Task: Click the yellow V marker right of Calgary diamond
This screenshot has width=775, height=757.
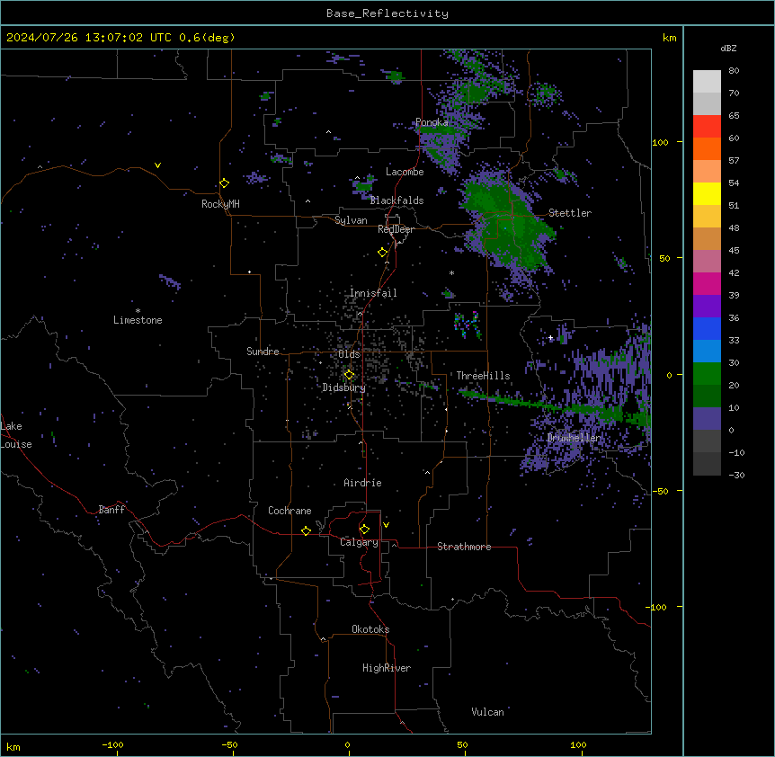Action: [386, 525]
